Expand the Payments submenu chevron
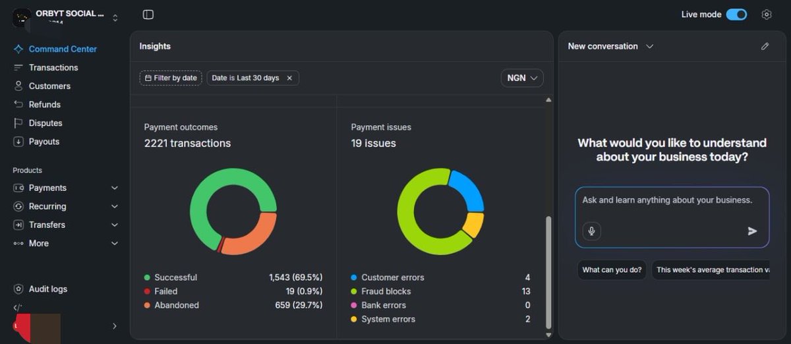This screenshot has width=791, height=344. coord(115,188)
